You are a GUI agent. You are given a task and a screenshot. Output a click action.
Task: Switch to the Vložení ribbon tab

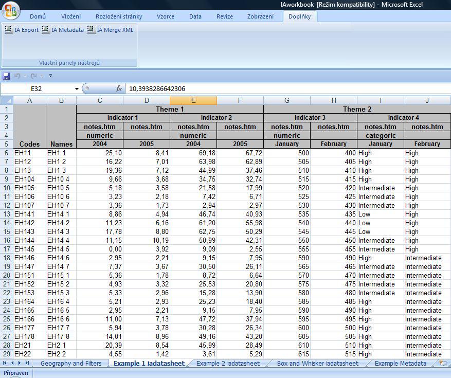71,16
